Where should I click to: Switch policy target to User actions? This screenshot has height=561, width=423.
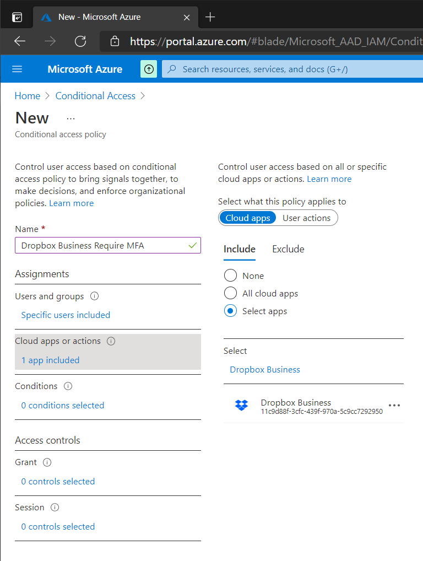tap(306, 218)
